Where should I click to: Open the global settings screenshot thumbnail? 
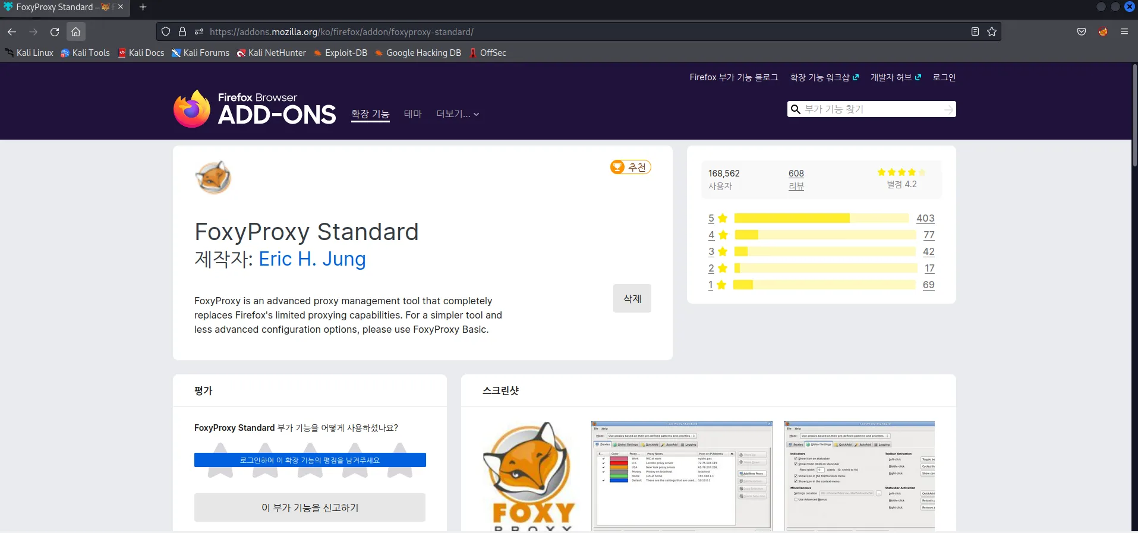click(x=859, y=476)
